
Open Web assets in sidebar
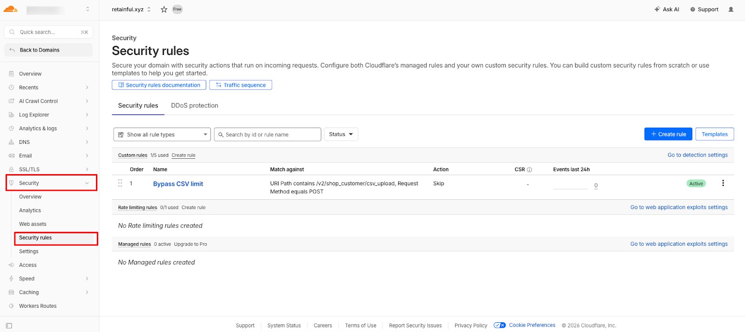33,224
